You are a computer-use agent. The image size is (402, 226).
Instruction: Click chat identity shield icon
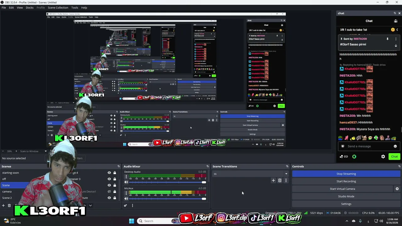pos(343,146)
